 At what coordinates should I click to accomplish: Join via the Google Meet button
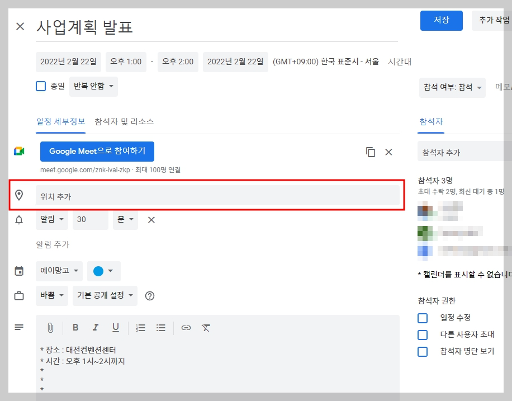pos(97,151)
